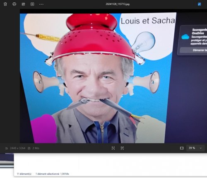The height and width of the screenshot is (178, 207).
Task: Delete the photo with the trash icon
Action: (5, 4)
